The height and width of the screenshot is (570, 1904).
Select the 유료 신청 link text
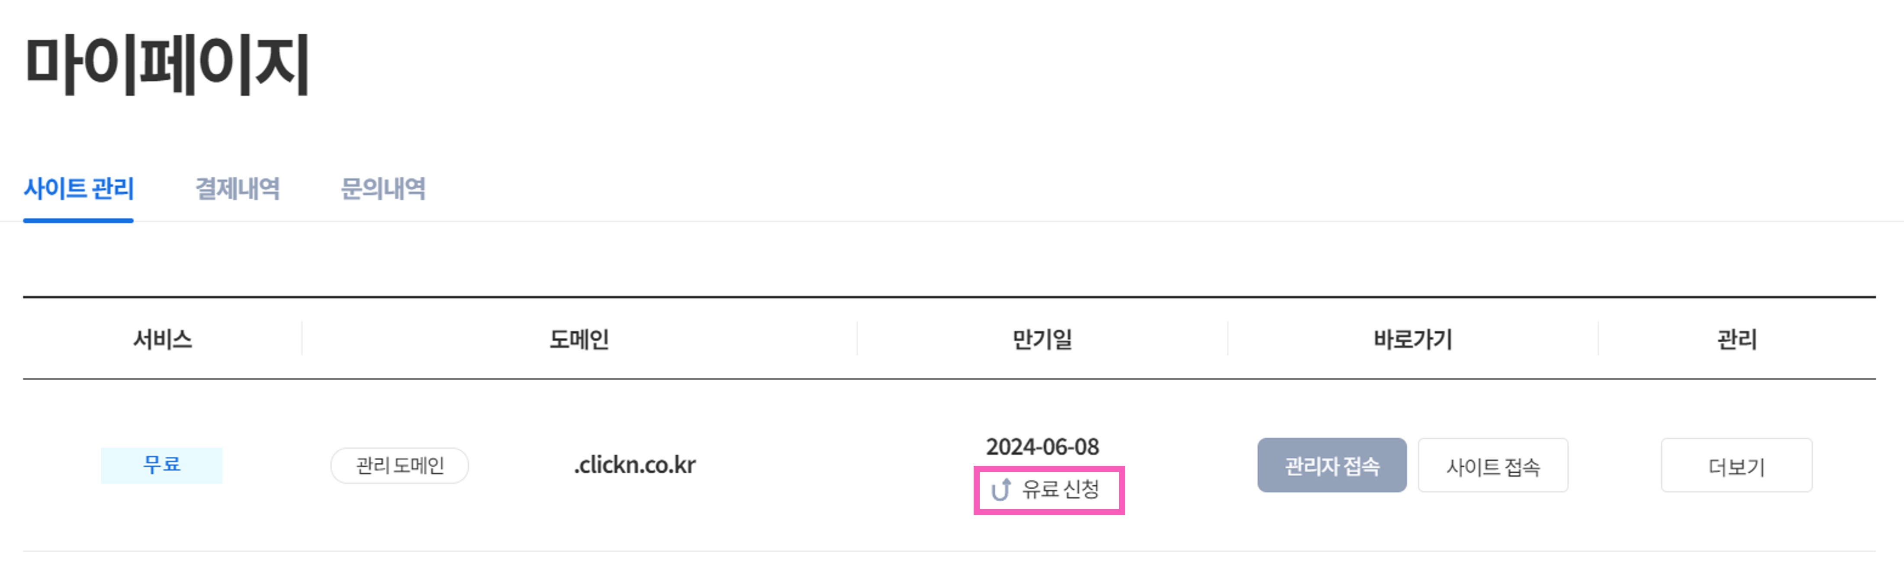click(x=1061, y=489)
